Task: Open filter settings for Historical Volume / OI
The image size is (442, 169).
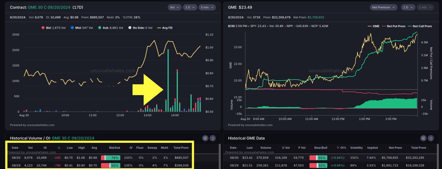Action: [206, 138]
